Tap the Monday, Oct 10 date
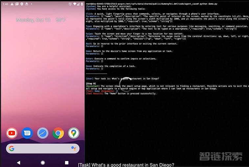Image resolution: width=249 pixels, height=167 pixels. click(x=33, y=20)
